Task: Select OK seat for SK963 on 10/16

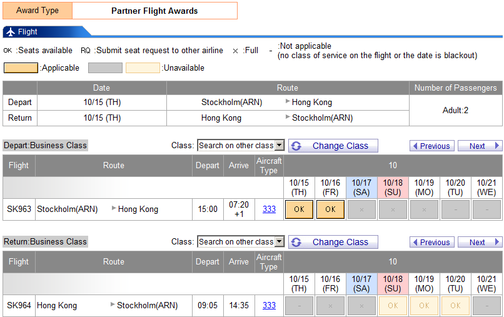Action: (x=330, y=209)
